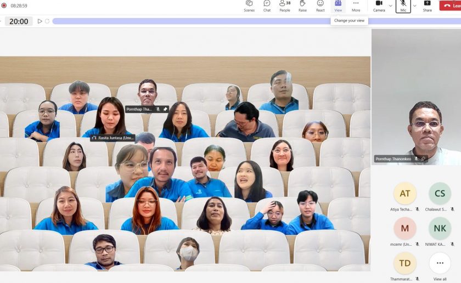Toggle the Mic mute button
This screenshot has height=283, width=461.
403,6
